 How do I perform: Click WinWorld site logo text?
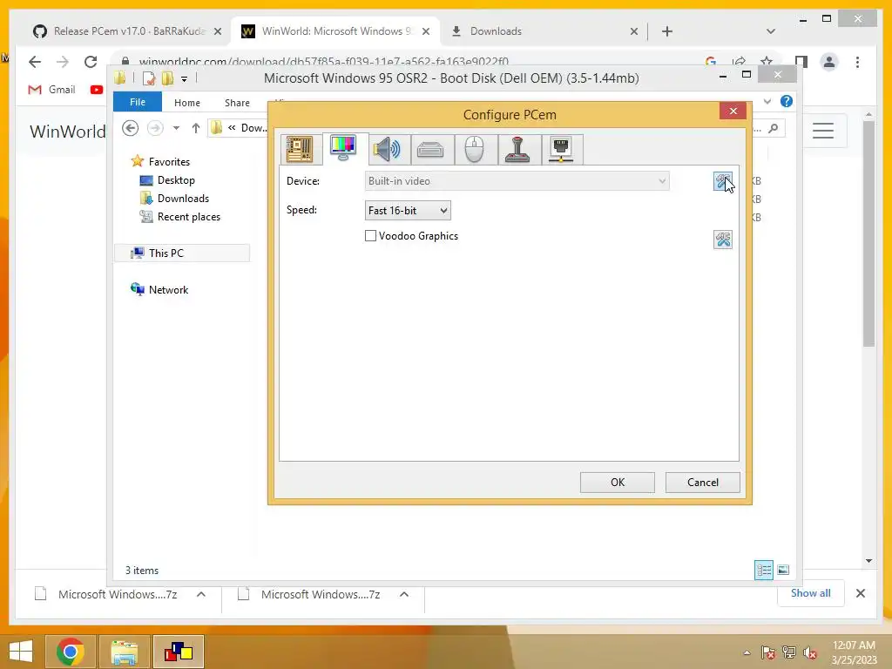click(x=68, y=132)
